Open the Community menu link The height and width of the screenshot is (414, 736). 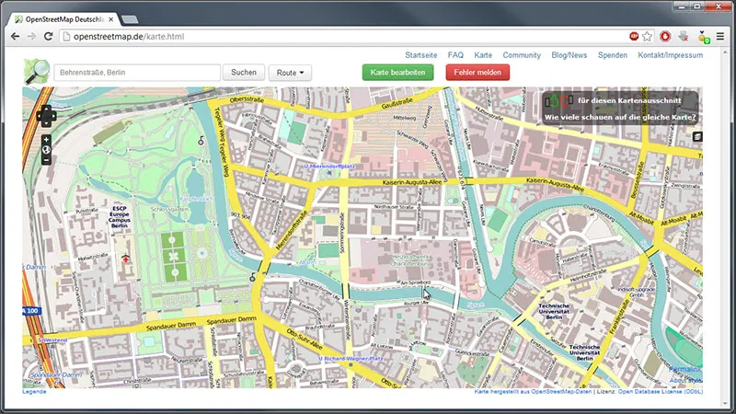tap(522, 55)
